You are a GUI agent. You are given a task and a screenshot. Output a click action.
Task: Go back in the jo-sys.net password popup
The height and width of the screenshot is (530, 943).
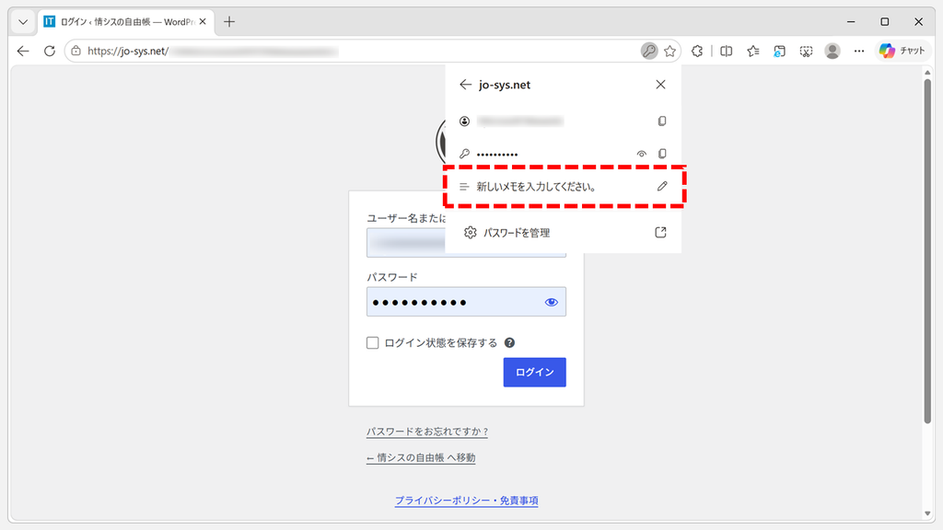(465, 85)
